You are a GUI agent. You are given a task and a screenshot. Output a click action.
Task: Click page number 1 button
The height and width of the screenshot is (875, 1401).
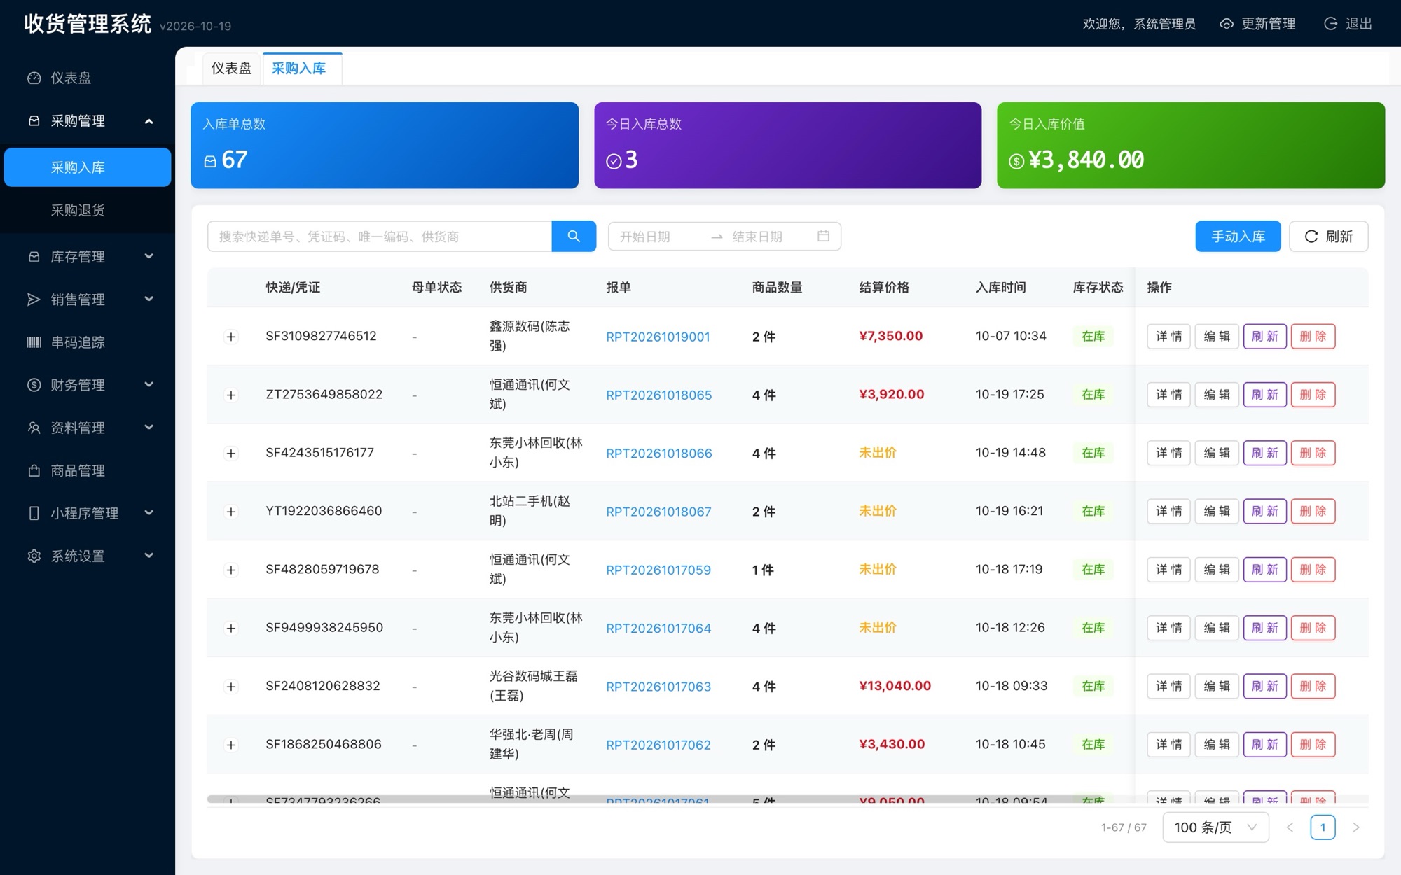[x=1323, y=827]
